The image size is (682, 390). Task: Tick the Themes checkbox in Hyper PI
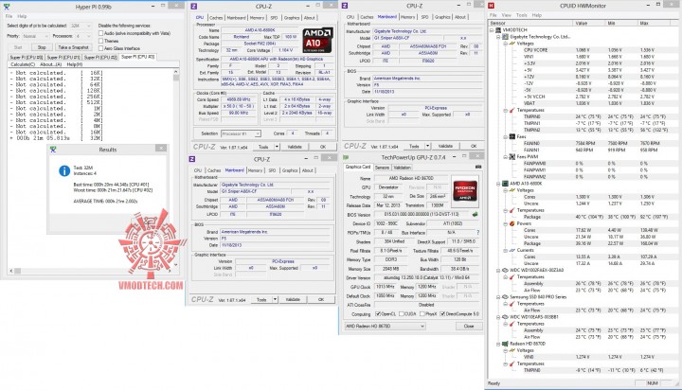(101, 41)
